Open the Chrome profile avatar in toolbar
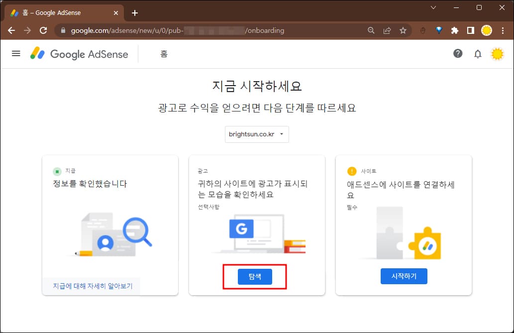514x333 pixels. point(487,30)
